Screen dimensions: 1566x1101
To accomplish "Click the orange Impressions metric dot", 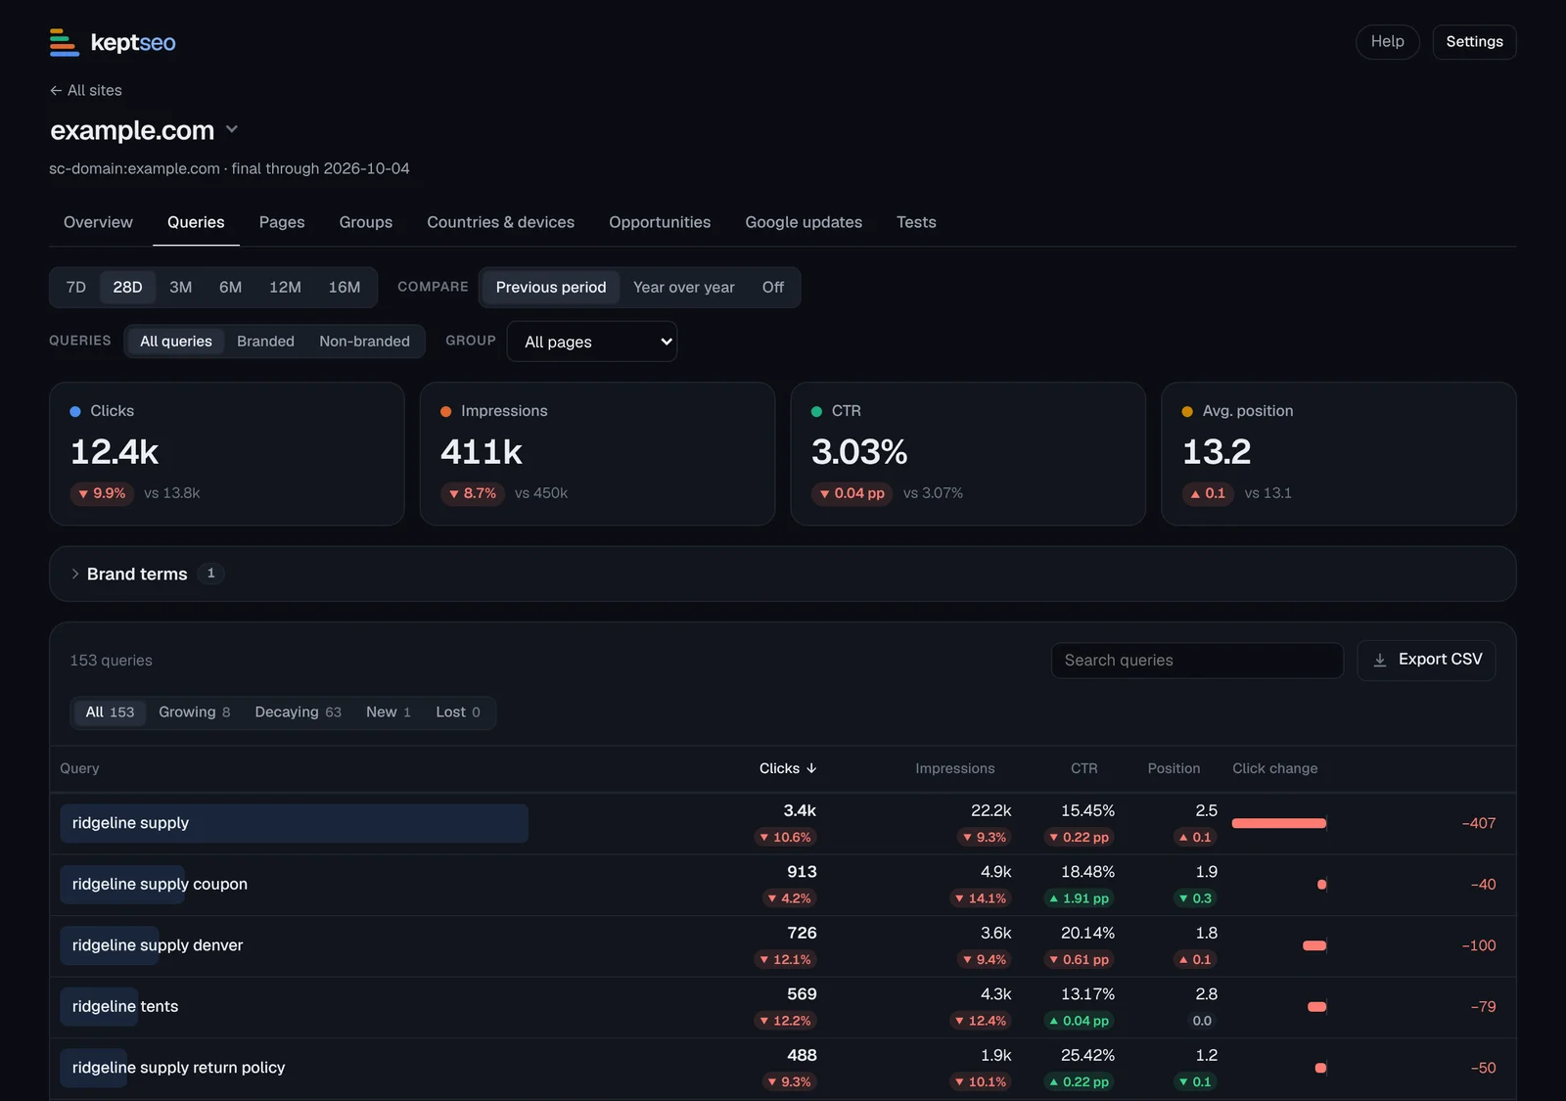I will pyautogui.click(x=446, y=412).
